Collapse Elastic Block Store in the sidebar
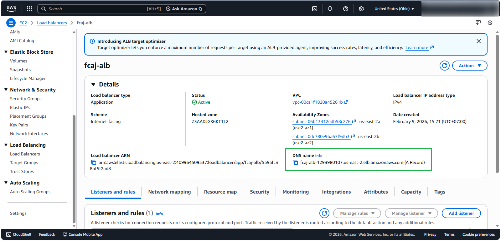501x241 pixels. point(6,52)
